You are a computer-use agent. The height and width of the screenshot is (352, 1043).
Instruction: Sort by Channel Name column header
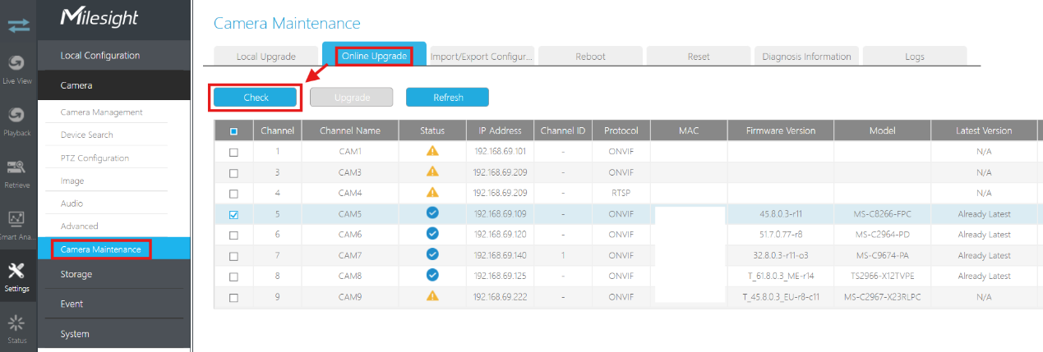click(x=350, y=131)
